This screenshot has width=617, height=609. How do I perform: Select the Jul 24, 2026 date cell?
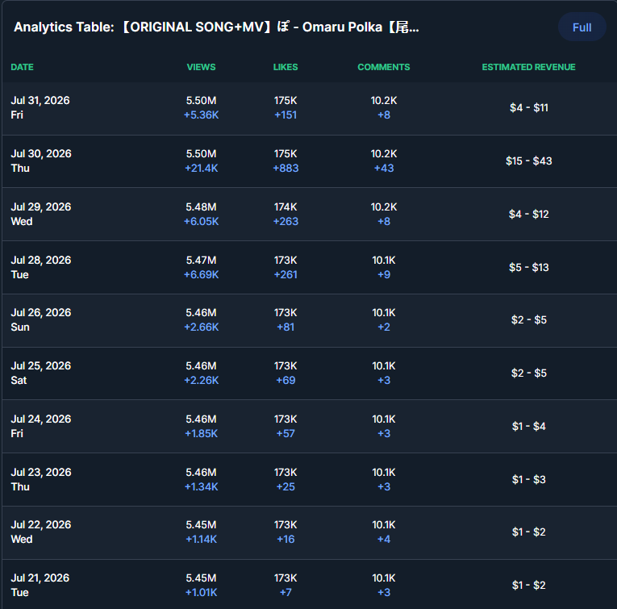[41, 426]
